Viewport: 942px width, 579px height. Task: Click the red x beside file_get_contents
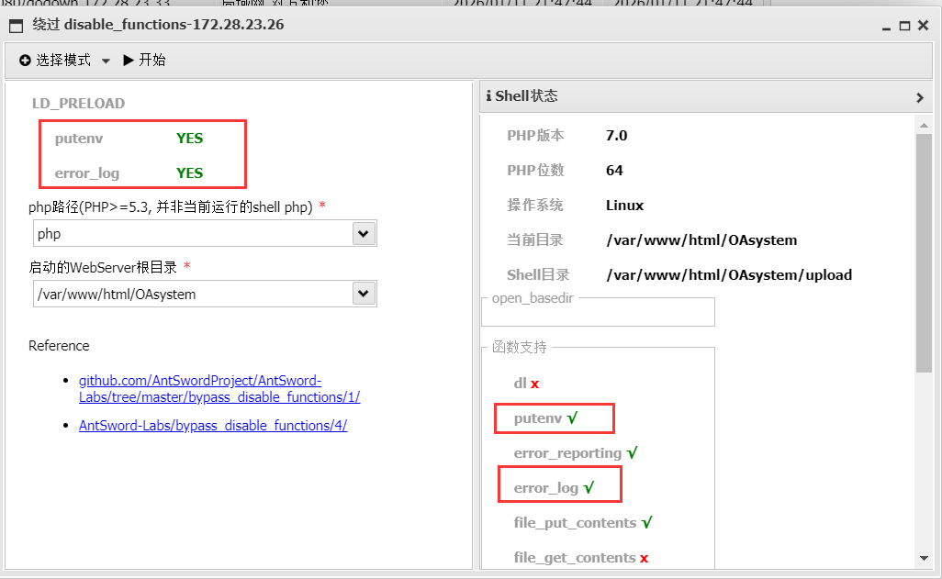pyautogui.click(x=644, y=558)
